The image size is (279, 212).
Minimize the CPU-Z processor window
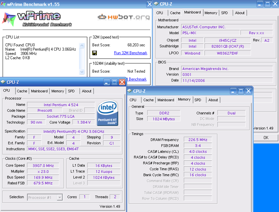107,82
